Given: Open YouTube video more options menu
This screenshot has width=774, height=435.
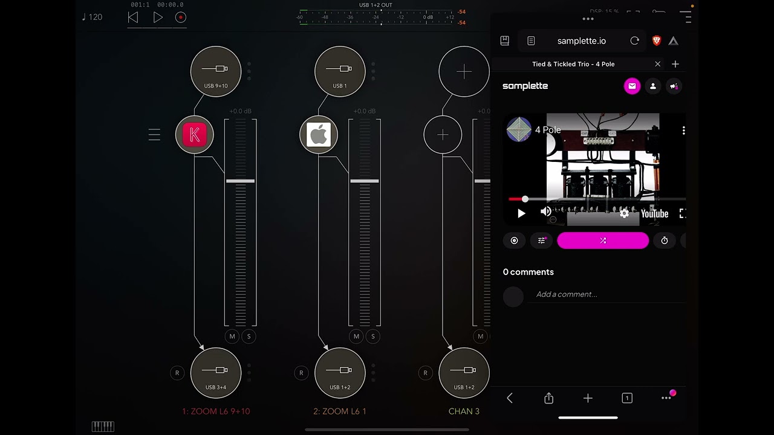Looking at the screenshot, I should [x=683, y=130].
